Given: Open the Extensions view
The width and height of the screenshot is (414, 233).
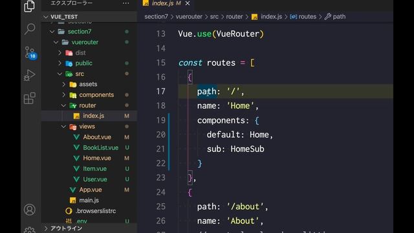Looking at the screenshot, I should coord(30,98).
